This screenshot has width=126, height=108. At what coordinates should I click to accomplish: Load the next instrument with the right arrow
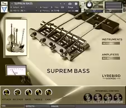click(64, 4)
